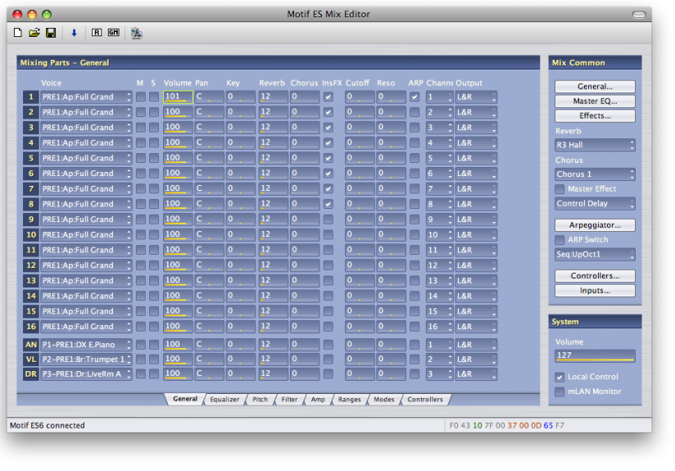The width and height of the screenshot is (675, 471).
Task: Save the mix using floppy disk icon
Action: click(51, 33)
